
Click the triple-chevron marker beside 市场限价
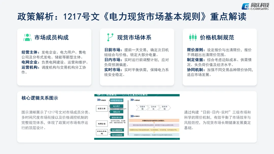tap(132, 116)
